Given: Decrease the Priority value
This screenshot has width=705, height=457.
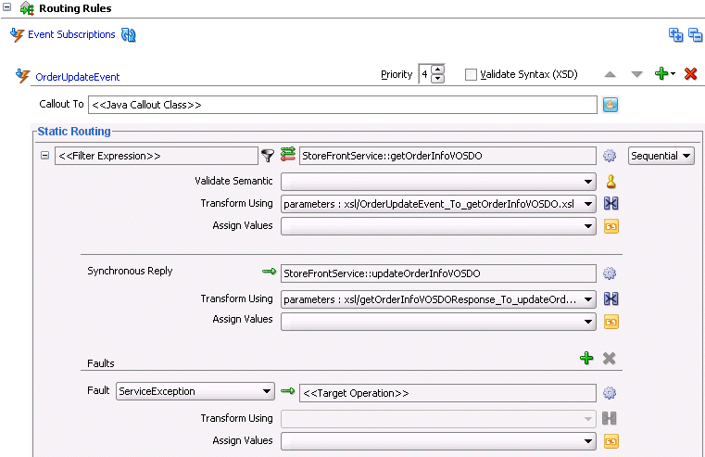Looking at the screenshot, I should click(437, 79).
